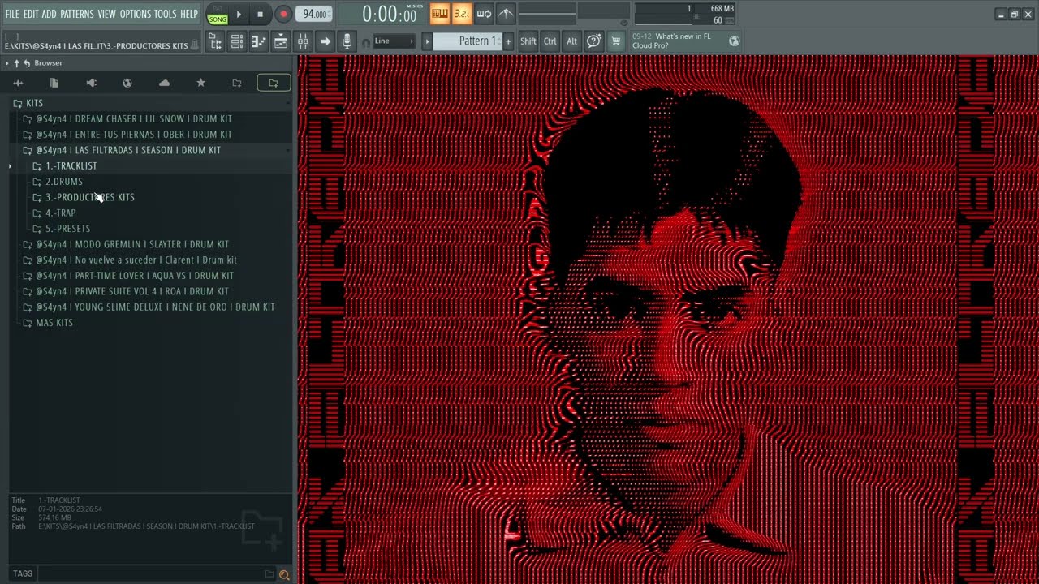Screen dimensions: 1039x584
Task: Open the EDIT menu
Action: 31,14
